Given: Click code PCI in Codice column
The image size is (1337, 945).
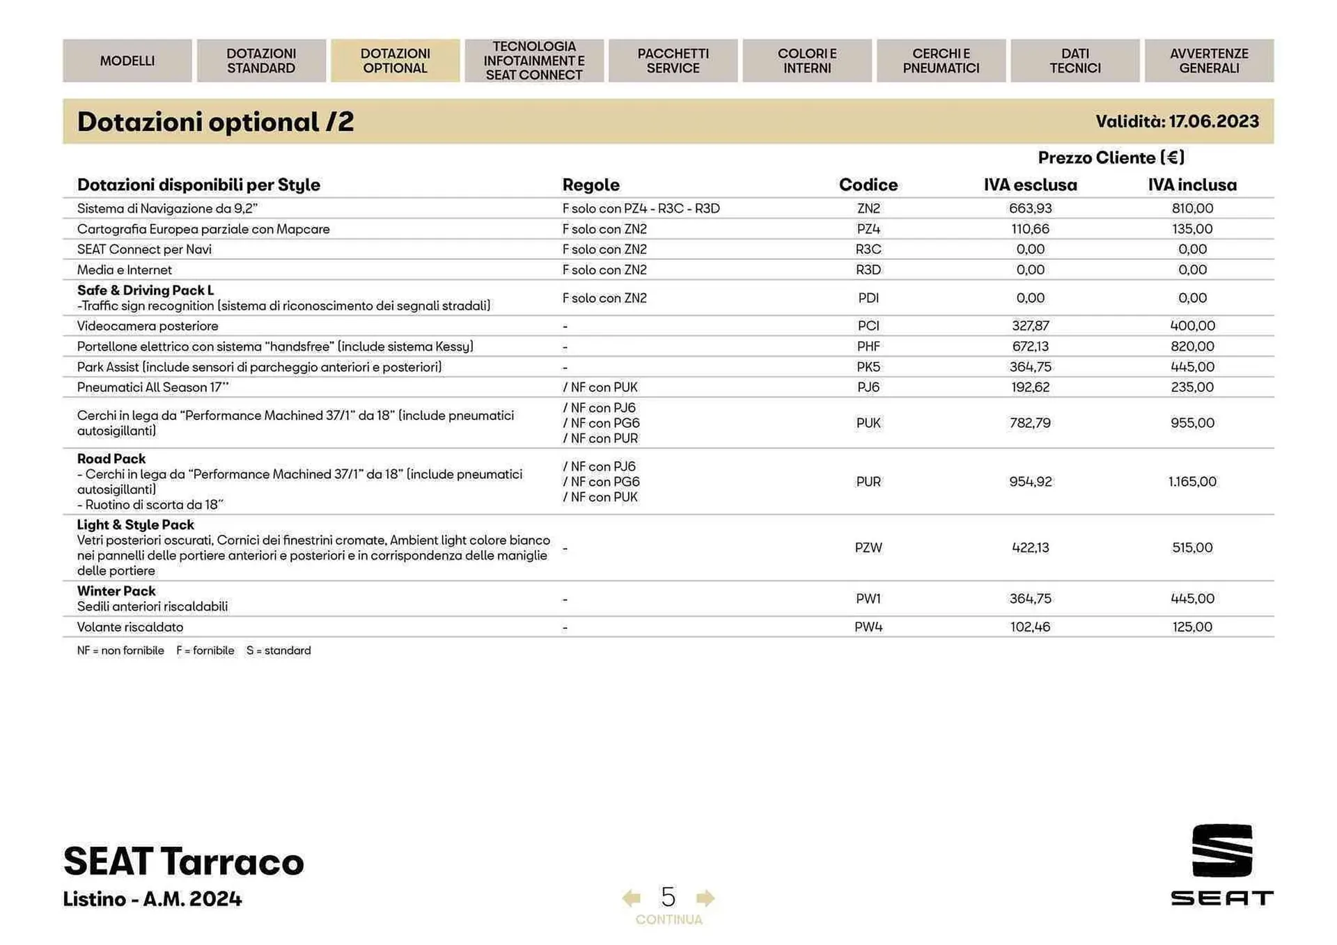Looking at the screenshot, I should [868, 326].
